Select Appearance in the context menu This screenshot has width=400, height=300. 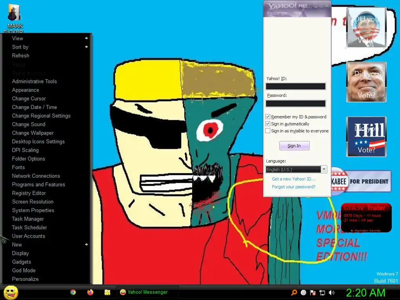46,90
